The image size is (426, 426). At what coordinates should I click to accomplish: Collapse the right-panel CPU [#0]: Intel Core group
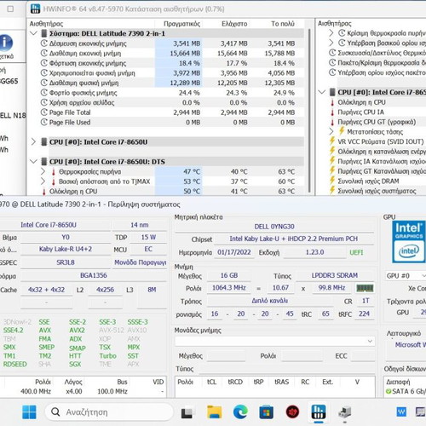pos(322,92)
